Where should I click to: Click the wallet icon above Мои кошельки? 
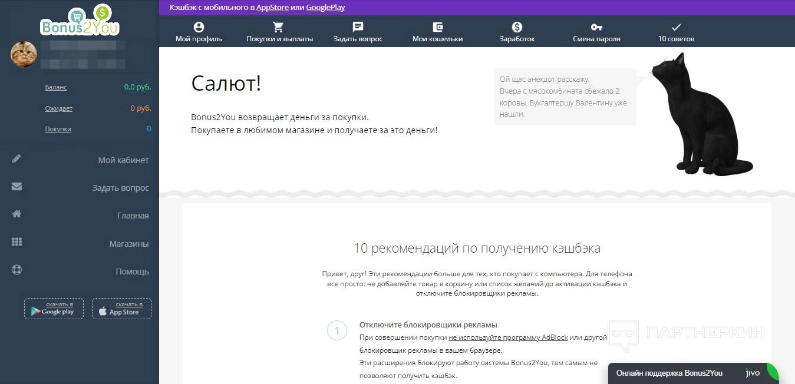(437, 27)
